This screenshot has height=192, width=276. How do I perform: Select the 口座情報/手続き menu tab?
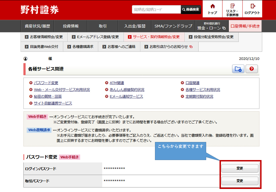[x=245, y=26]
